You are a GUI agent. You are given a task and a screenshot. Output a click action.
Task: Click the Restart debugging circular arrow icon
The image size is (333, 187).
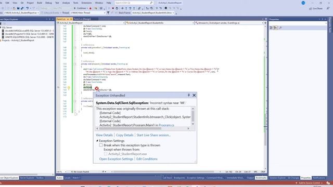click(x=117, y=8)
